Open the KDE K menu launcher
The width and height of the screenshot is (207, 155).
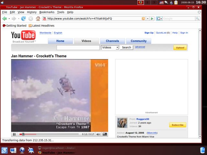(4, 150)
